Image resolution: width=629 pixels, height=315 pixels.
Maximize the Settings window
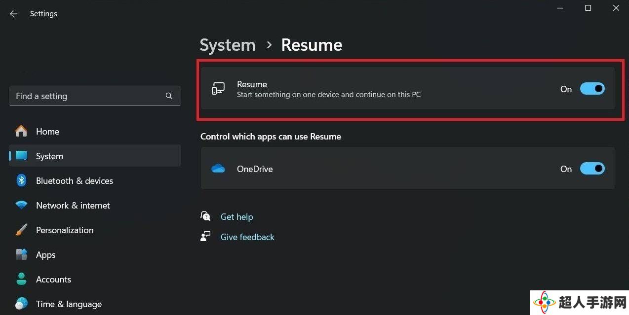pos(588,8)
